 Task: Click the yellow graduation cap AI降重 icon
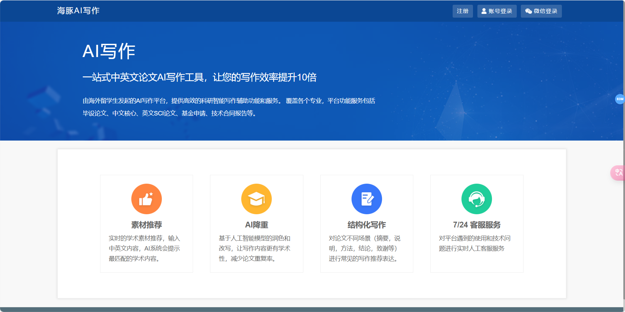[256, 199]
